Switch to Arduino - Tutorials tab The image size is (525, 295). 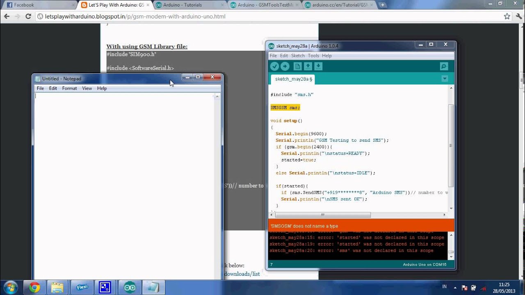click(x=190, y=5)
